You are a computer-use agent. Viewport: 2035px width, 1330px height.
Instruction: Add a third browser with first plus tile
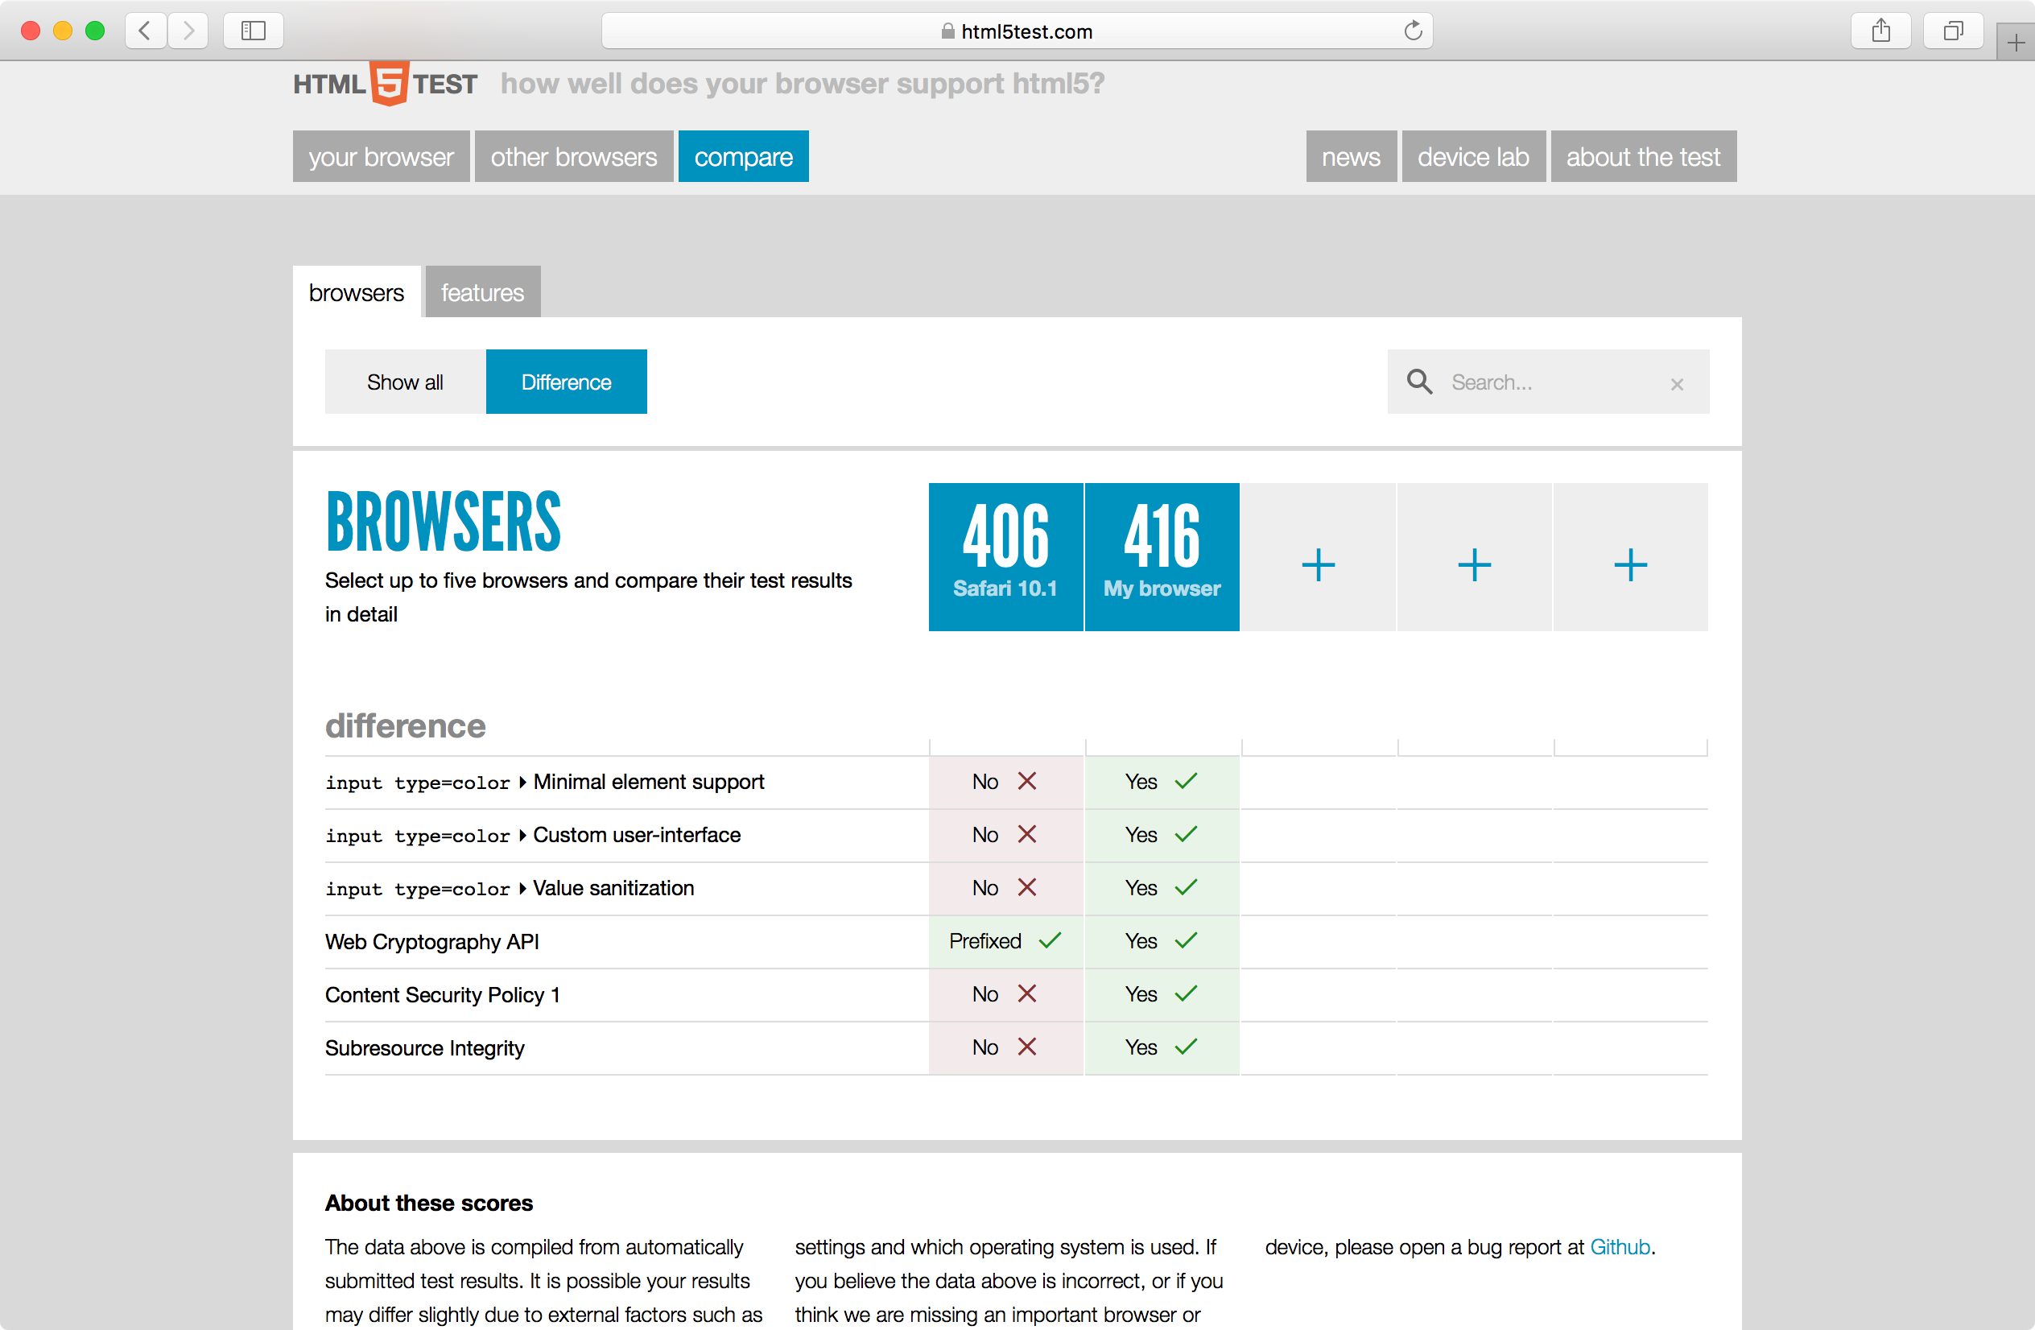[x=1318, y=564]
